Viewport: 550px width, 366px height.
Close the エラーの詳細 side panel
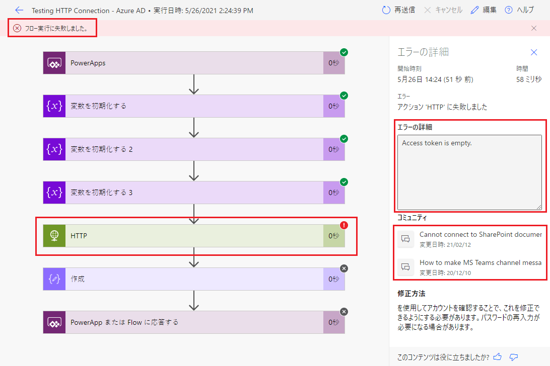point(534,52)
